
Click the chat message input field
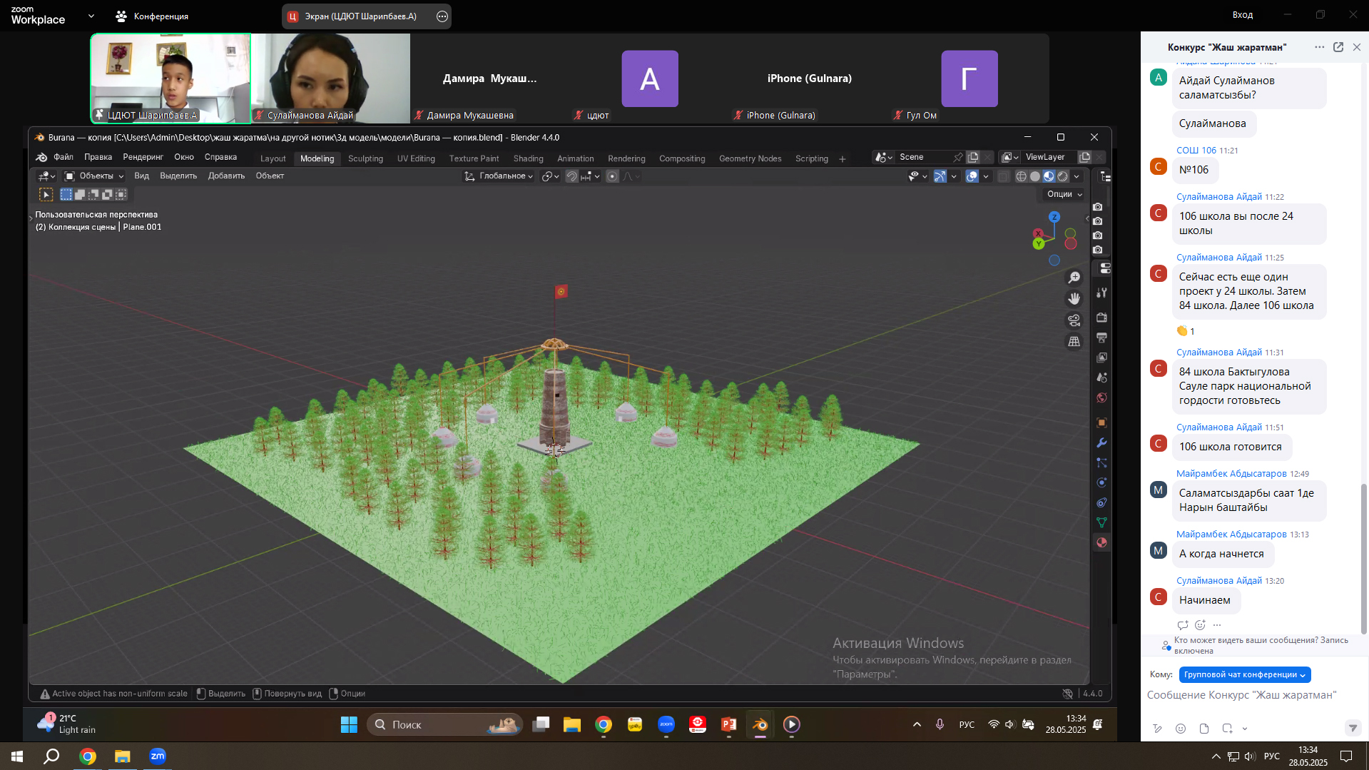[x=1241, y=695]
